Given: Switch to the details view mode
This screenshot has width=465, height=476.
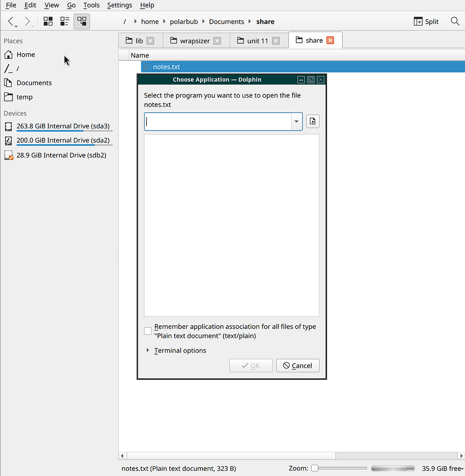Looking at the screenshot, I should [65, 21].
